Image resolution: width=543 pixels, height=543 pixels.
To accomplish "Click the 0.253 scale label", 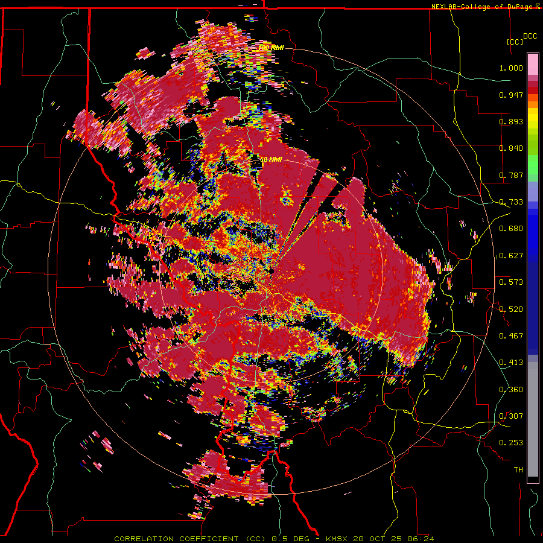I will click(511, 443).
